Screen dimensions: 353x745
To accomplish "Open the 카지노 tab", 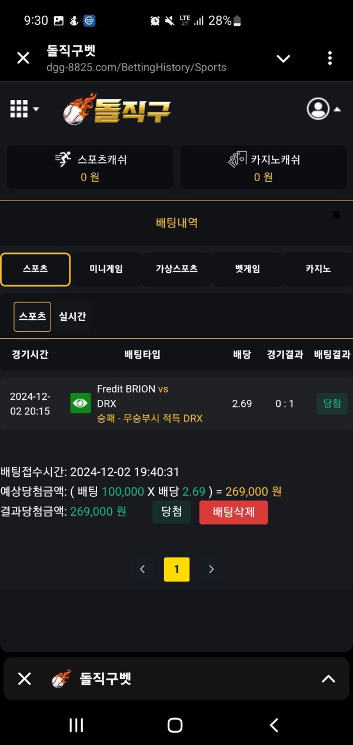I will tap(318, 269).
